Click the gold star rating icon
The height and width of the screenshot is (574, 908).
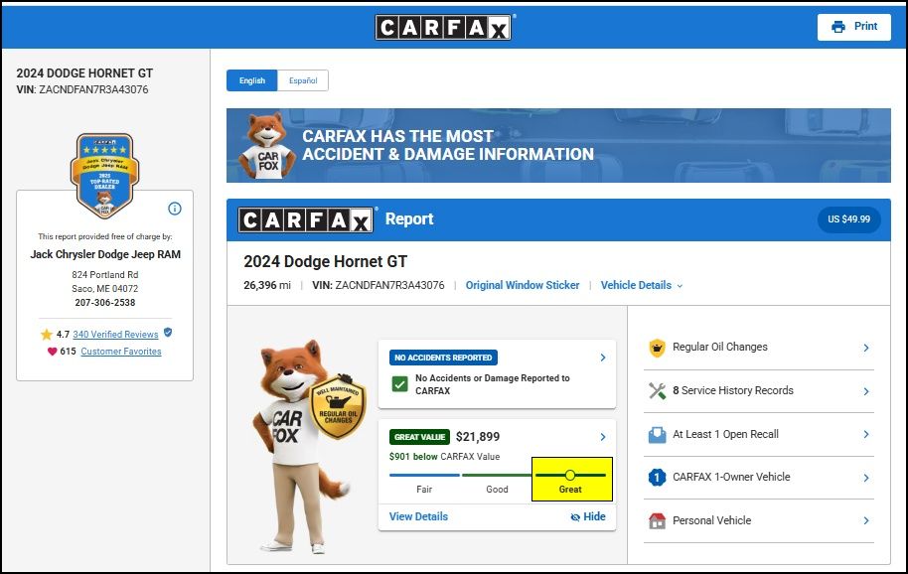47,335
